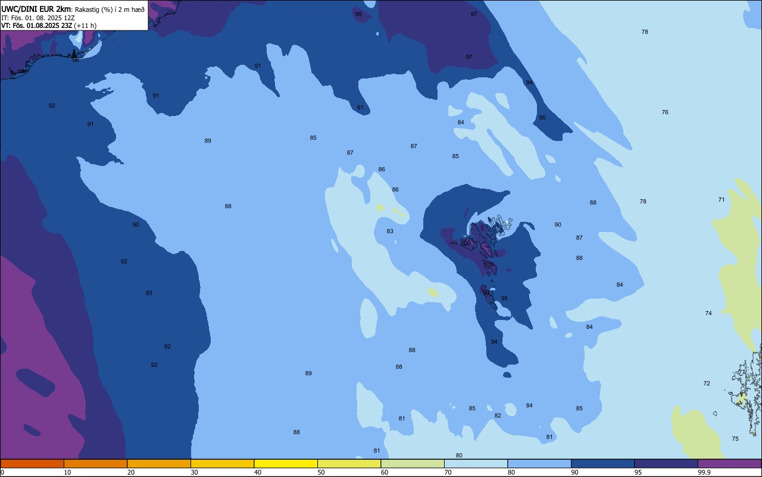This screenshot has height=477, width=762.
Task: Click the humidity value "75" on the map
Action: (x=735, y=438)
